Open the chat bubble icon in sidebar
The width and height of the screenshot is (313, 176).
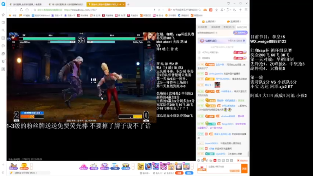[3, 46]
